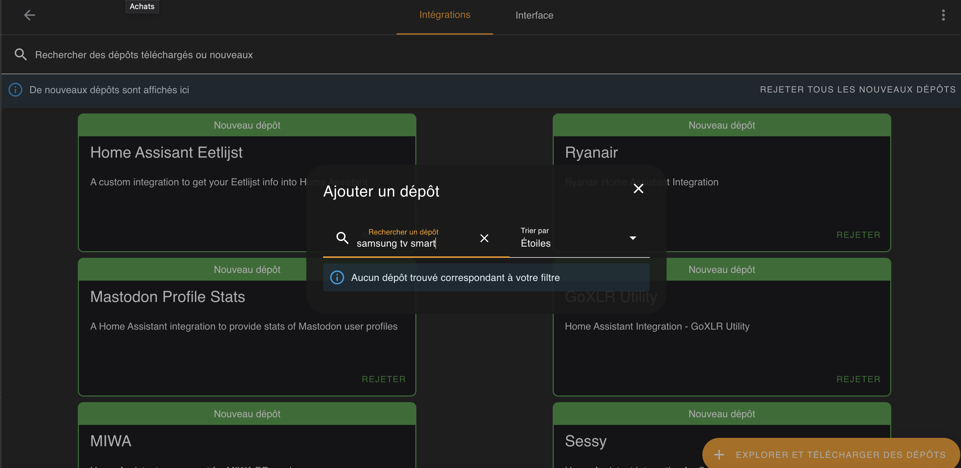
Task: Click the Nouveau dépôt header above Ryanair
Action: coord(722,125)
